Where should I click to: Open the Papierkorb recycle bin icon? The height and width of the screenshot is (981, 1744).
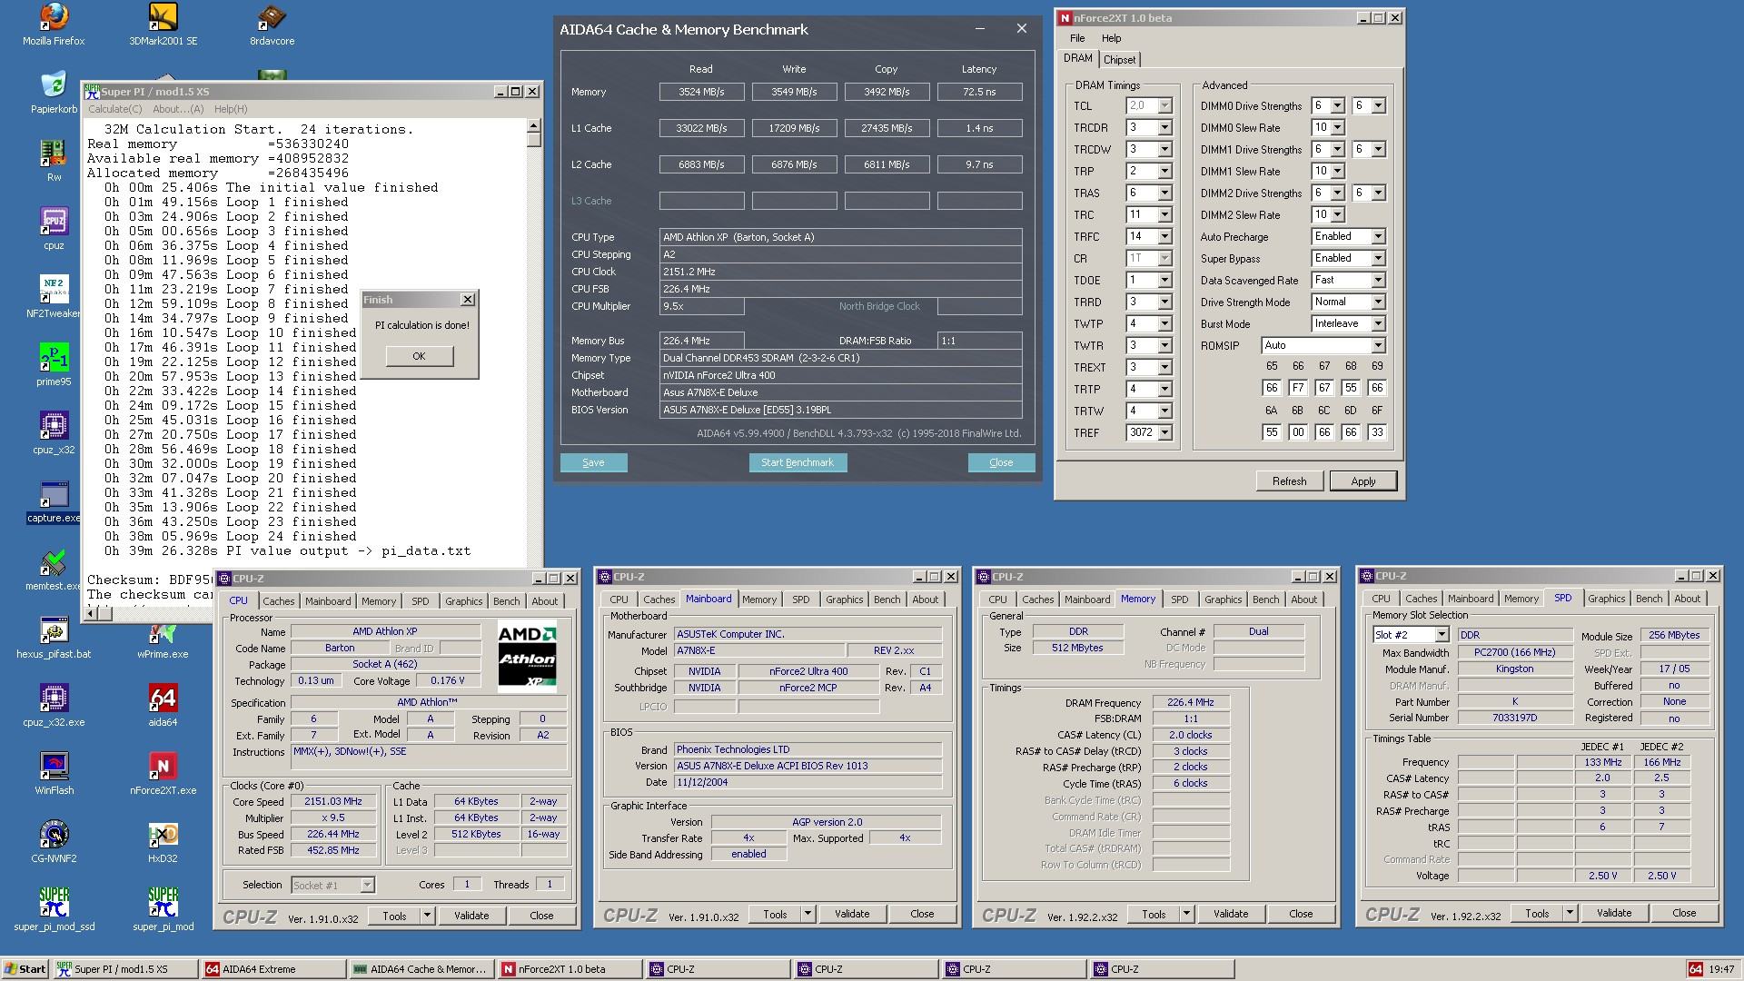tap(54, 92)
